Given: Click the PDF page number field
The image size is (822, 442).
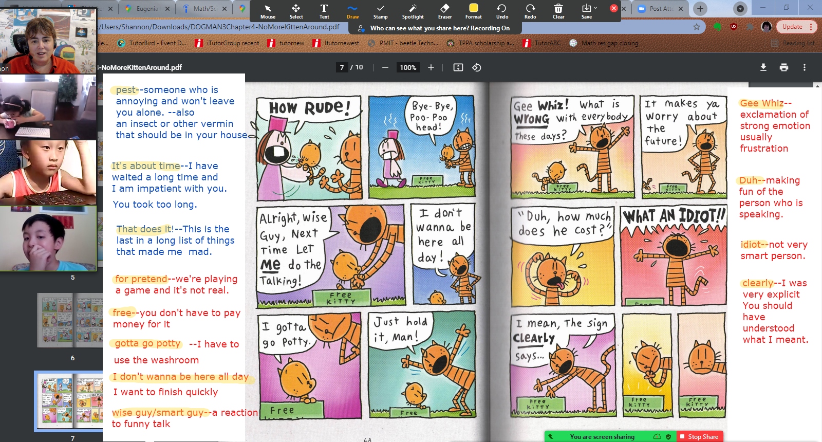Looking at the screenshot, I should [342, 67].
